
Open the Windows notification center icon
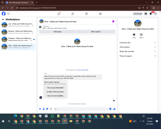(x=157, y=121)
